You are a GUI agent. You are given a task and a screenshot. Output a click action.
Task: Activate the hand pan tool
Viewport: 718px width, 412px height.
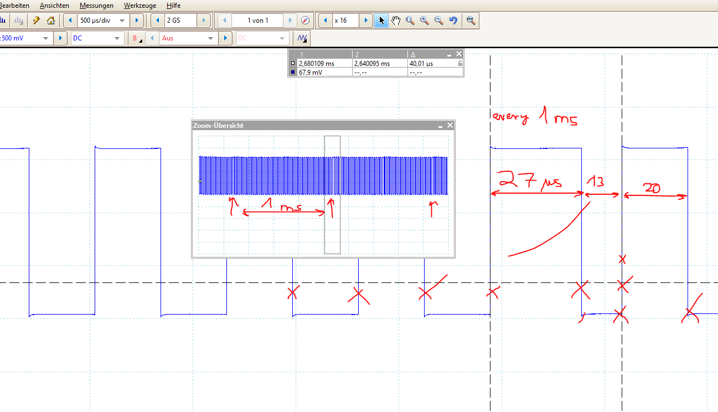pos(396,20)
